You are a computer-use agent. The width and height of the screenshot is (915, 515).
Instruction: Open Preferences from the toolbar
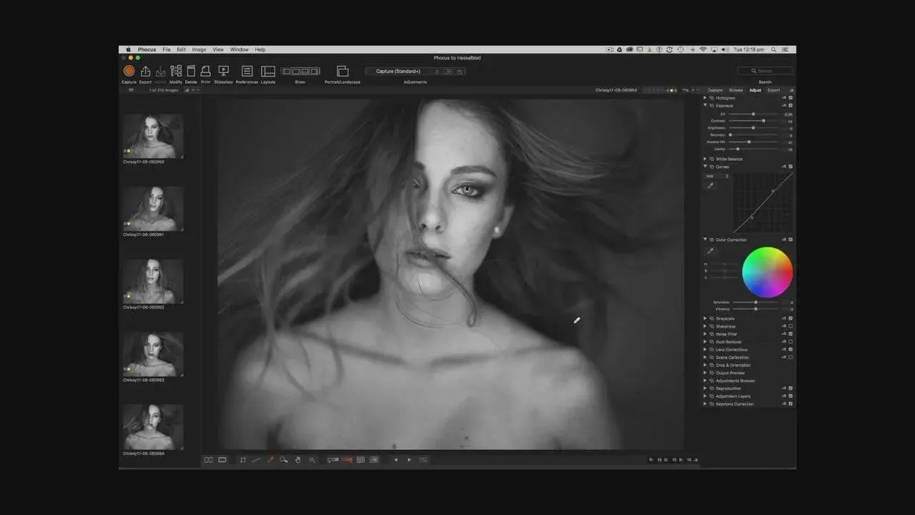pos(247,71)
